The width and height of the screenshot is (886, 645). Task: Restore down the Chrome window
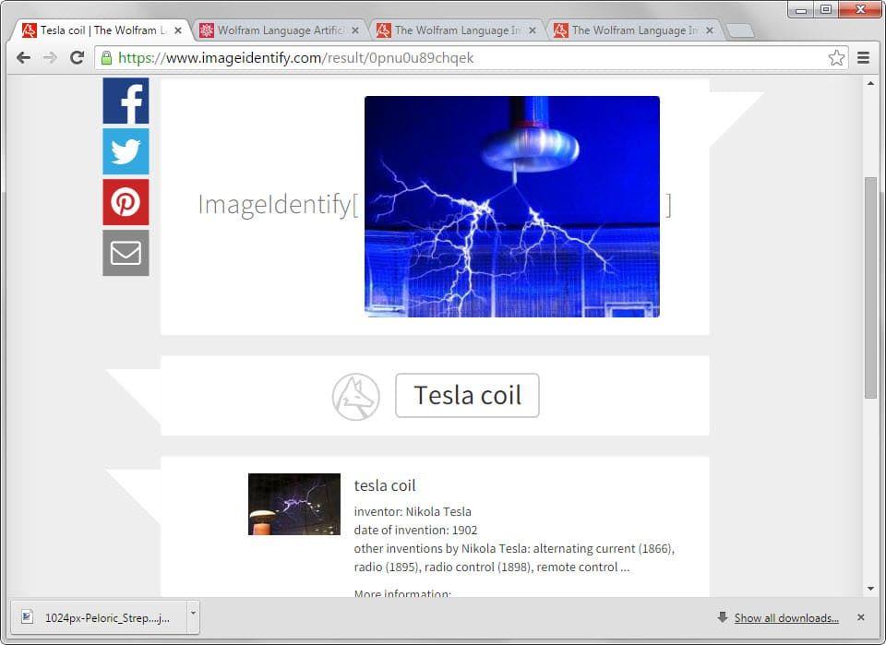click(825, 10)
